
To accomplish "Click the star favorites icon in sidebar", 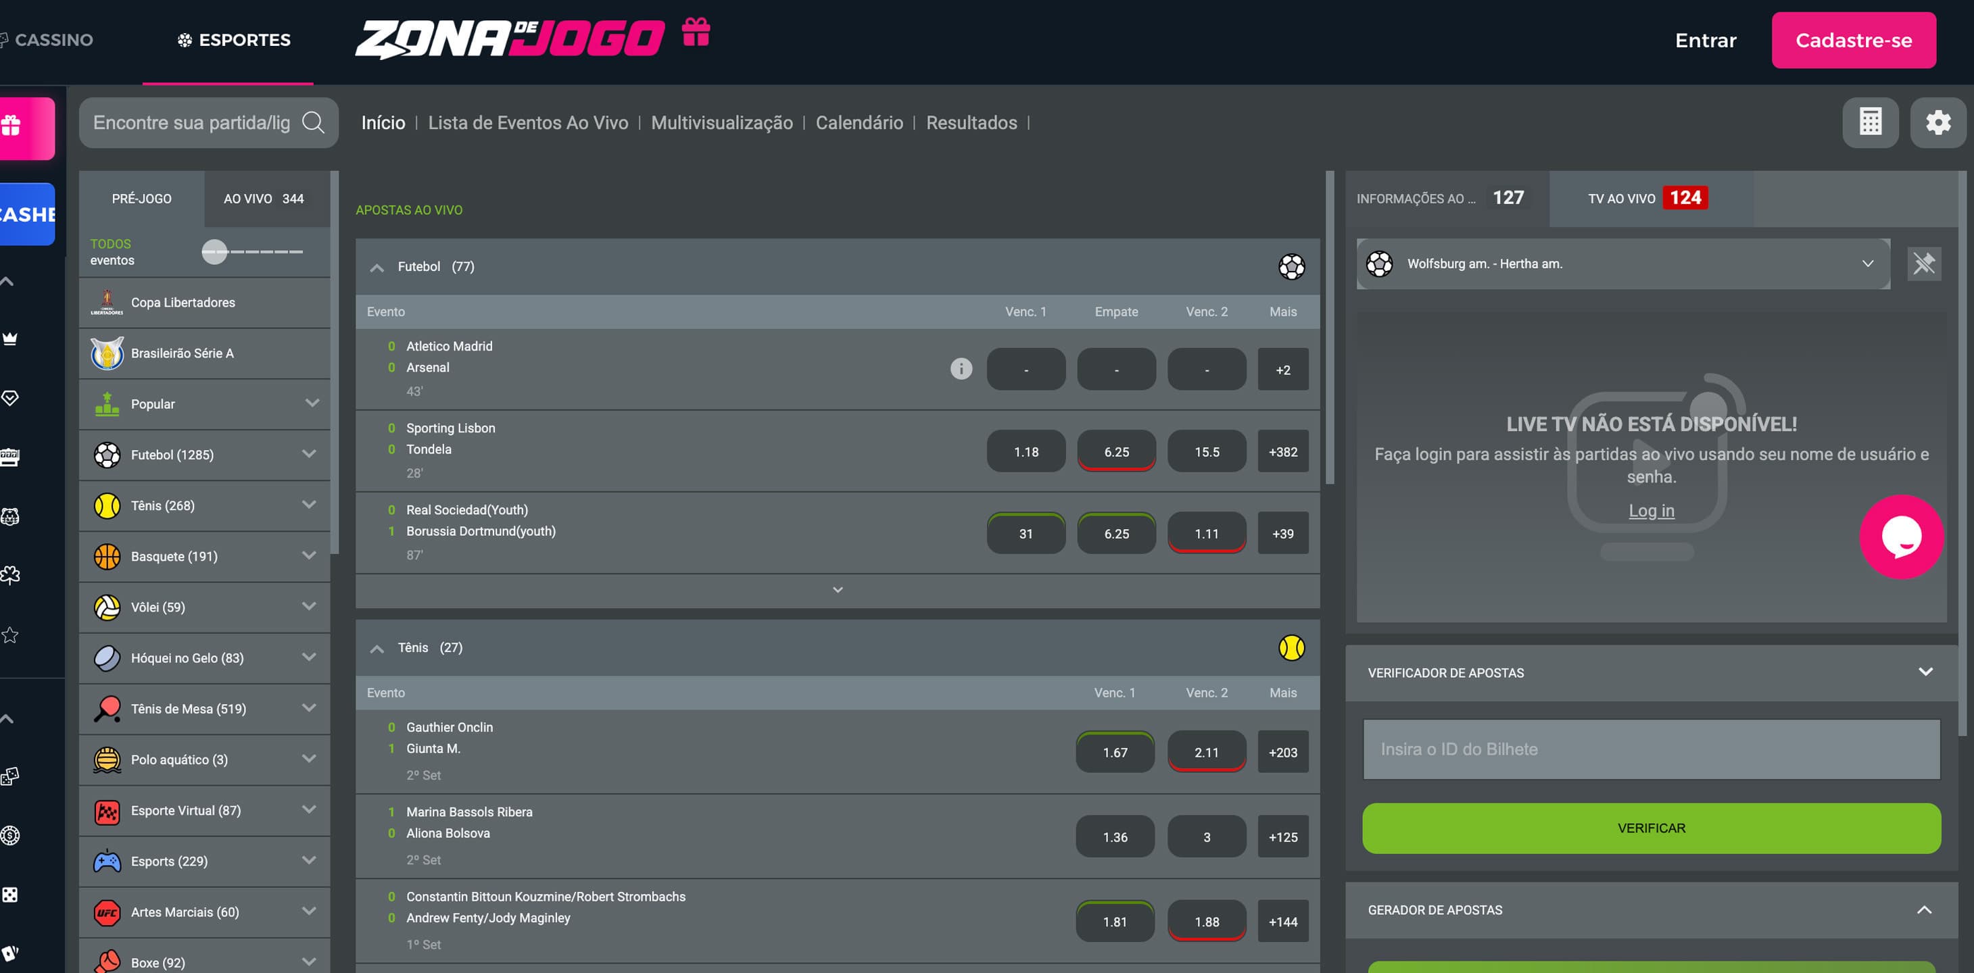I will coord(10,634).
